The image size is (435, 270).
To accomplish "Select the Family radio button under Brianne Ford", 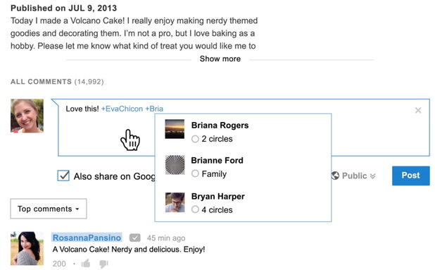I will pos(195,173).
